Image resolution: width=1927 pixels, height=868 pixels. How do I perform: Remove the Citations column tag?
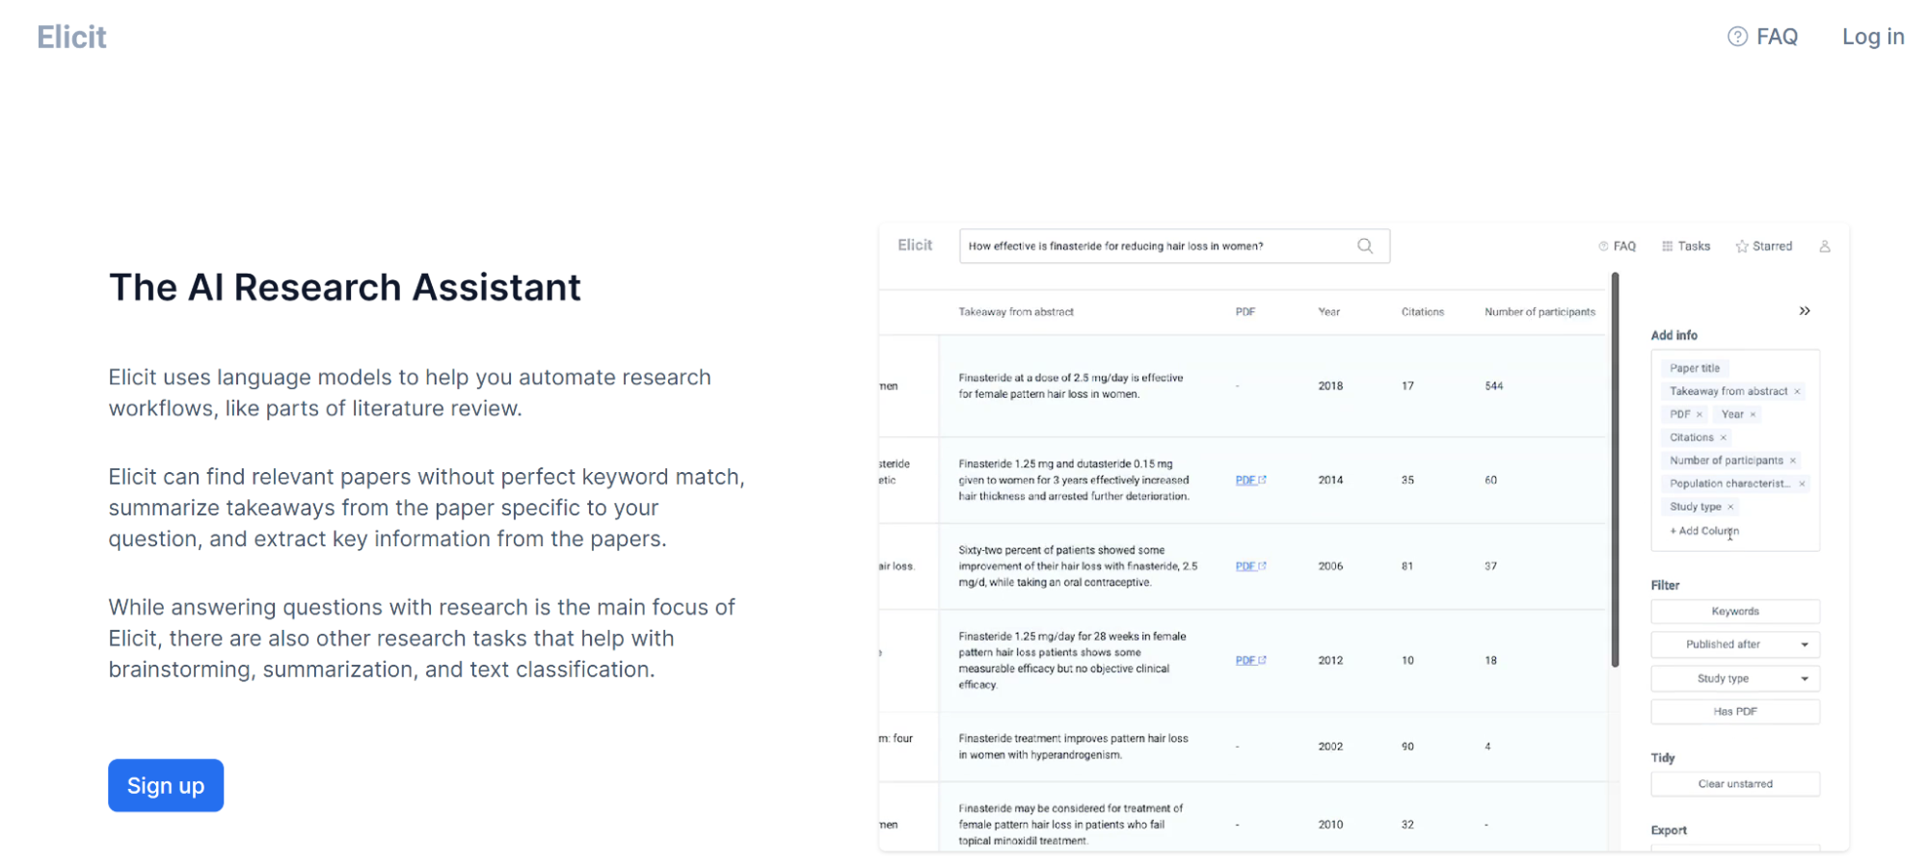coord(1724,438)
